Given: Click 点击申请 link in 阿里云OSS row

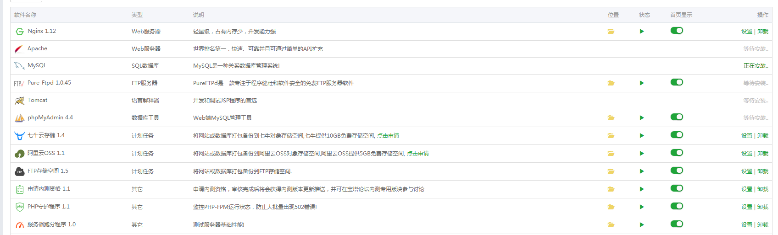Looking at the screenshot, I should click(x=418, y=154).
